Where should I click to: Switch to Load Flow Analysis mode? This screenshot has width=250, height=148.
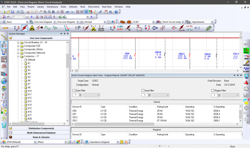coord(17,28)
